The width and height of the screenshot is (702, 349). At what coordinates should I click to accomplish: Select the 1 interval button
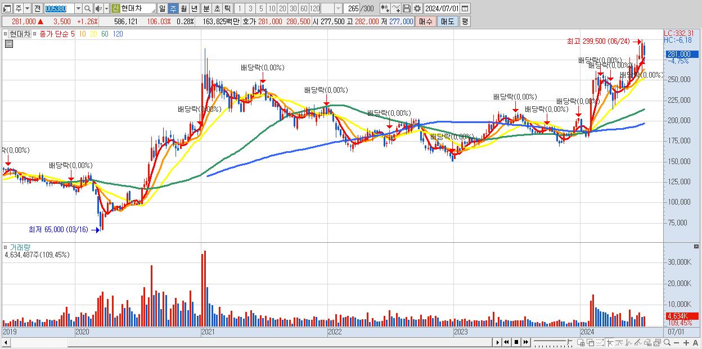[240, 8]
